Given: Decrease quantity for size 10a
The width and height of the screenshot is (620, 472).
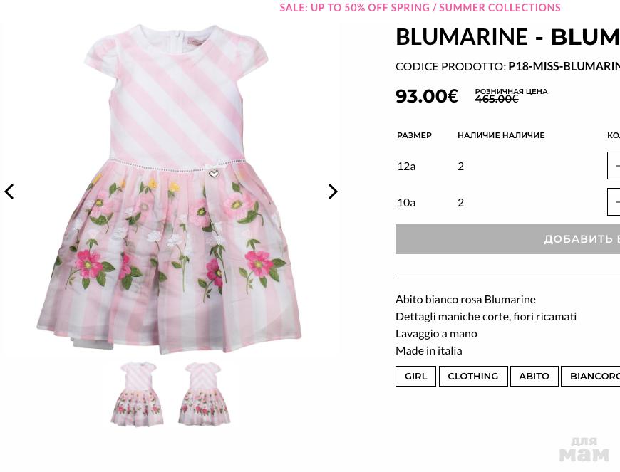Looking at the screenshot, I should tap(616, 202).
